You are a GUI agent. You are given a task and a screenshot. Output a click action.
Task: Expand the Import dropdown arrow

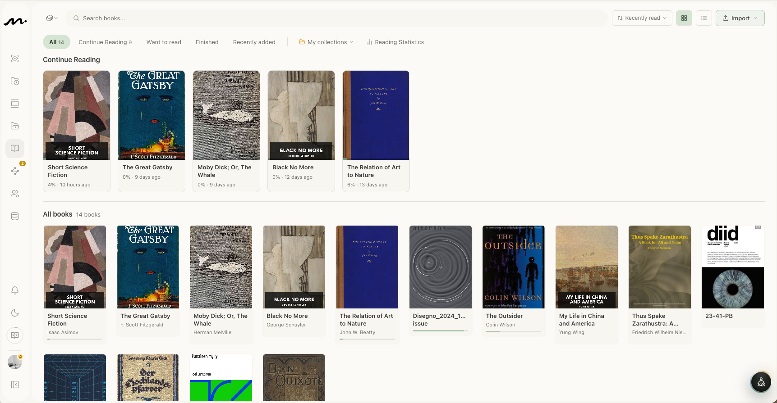[x=755, y=18]
